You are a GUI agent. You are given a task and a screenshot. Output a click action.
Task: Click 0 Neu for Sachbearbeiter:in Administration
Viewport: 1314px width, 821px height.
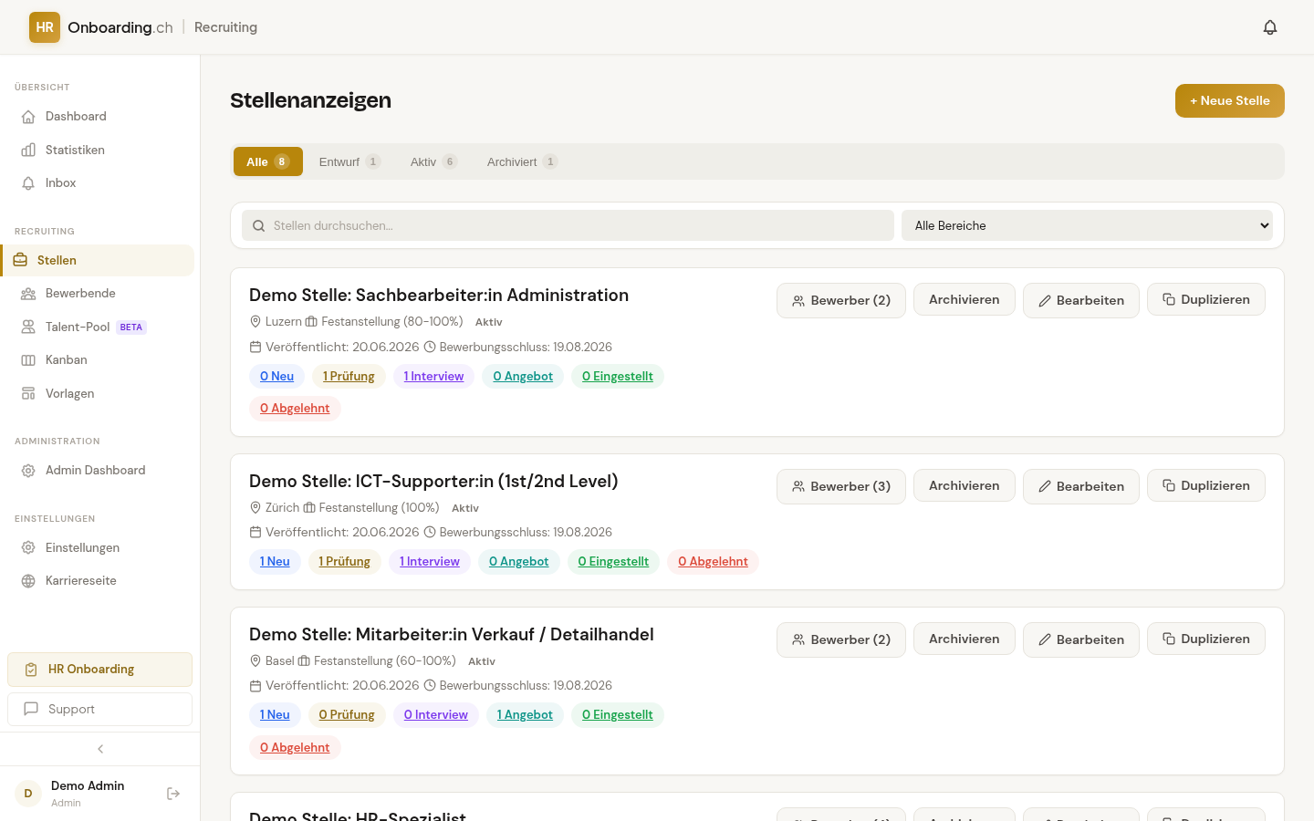click(x=276, y=376)
